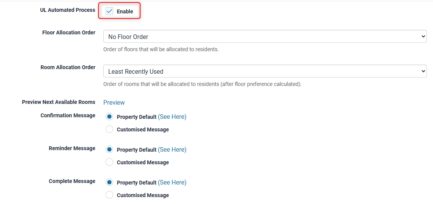Viewport: 433px width, 204px height.
Task: Click the floor order help text
Action: click(x=161, y=49)
